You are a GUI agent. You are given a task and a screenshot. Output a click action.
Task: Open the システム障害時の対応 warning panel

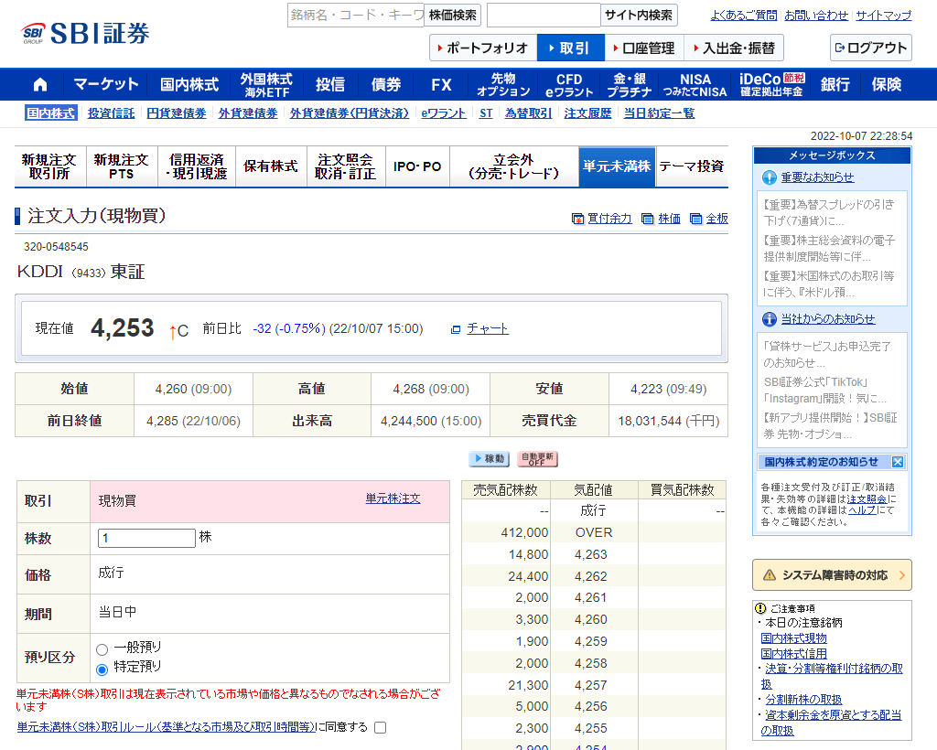pos(831,575)
